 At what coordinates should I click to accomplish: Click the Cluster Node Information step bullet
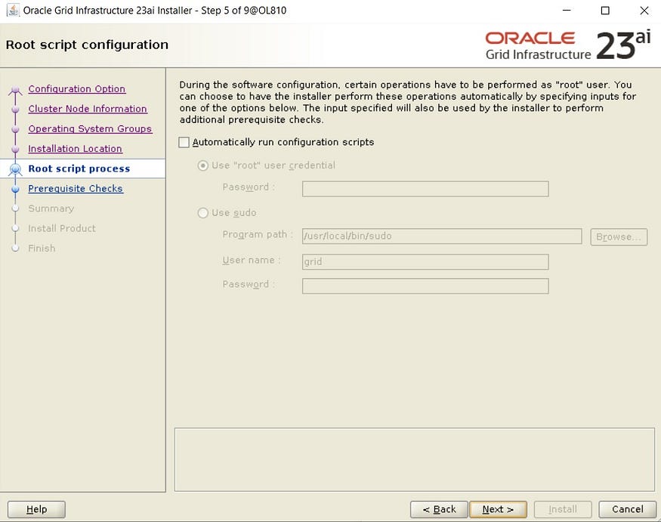(16, 110)
